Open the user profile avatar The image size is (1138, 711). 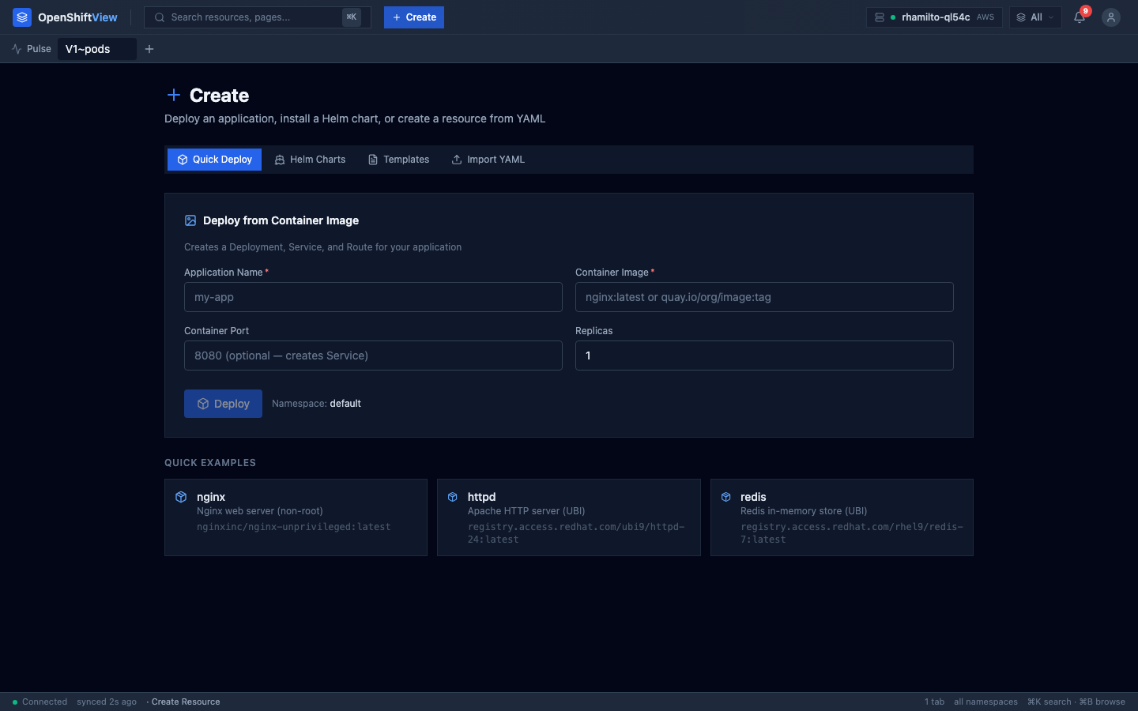point(1110,17)
